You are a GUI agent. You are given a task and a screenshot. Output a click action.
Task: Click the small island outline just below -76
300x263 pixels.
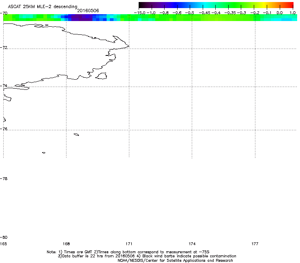tap(76, 135)
